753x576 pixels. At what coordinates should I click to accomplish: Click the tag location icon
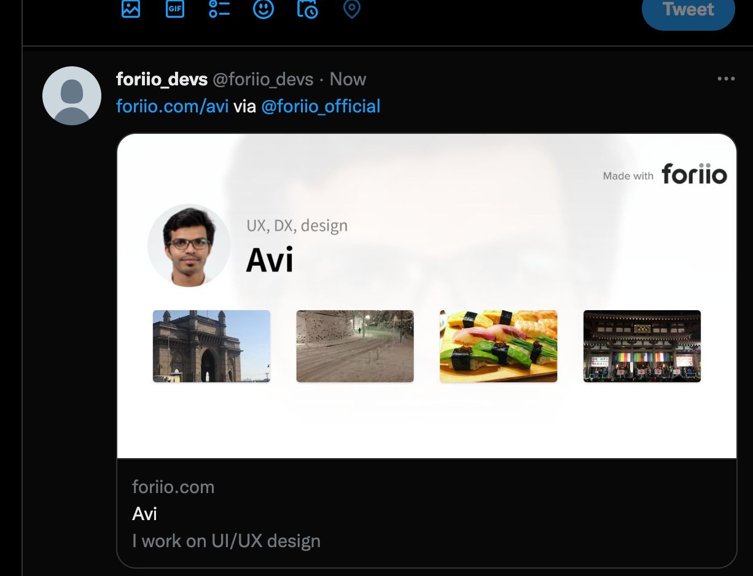point(351,9)
